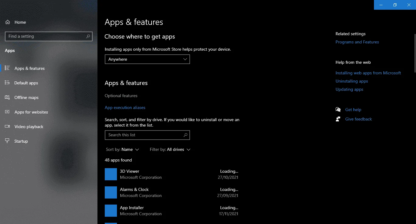Viewport: 416px width, 224px height.
Task: Click the Home icon in sidebar
Action: pos(8,22)
